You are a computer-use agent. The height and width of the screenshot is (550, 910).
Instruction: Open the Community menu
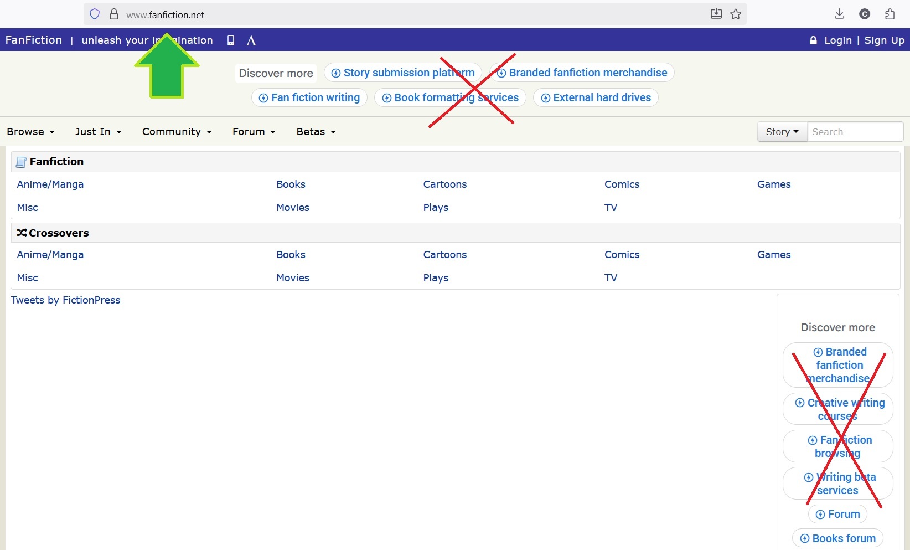coord(177,132)
